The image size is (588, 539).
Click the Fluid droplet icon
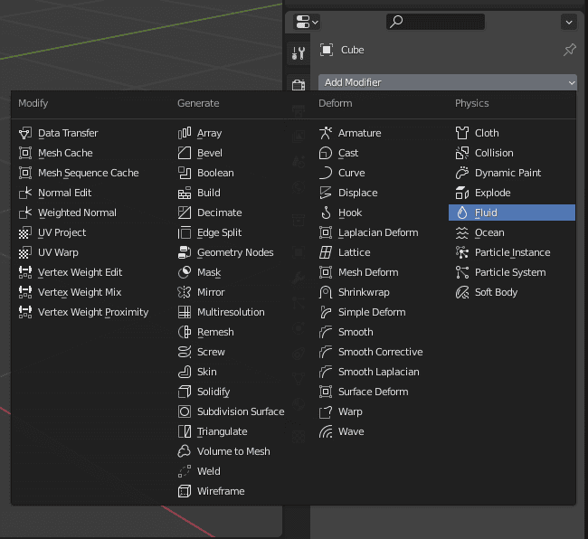pos(462,213)
